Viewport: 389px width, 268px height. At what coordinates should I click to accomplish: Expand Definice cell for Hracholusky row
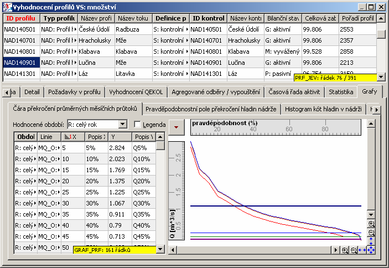click(x=187, y=40)
